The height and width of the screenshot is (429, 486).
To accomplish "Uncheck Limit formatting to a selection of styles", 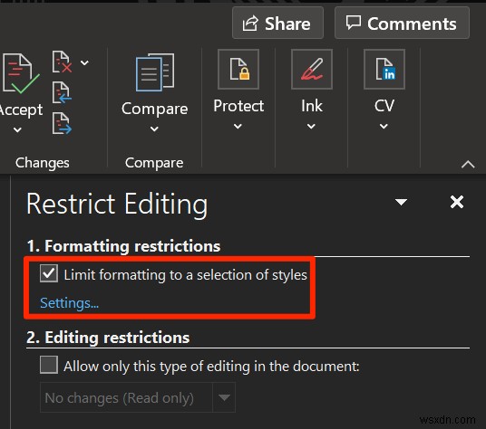I will coord(49,273).
